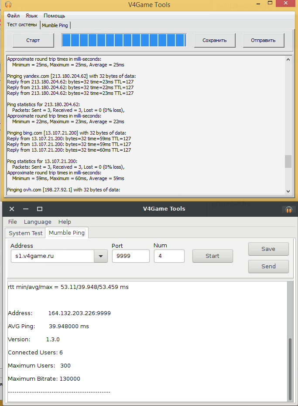298x406 pixels.
Task: Click the headphones app icon in Russian window title bar
Action: 8,4
